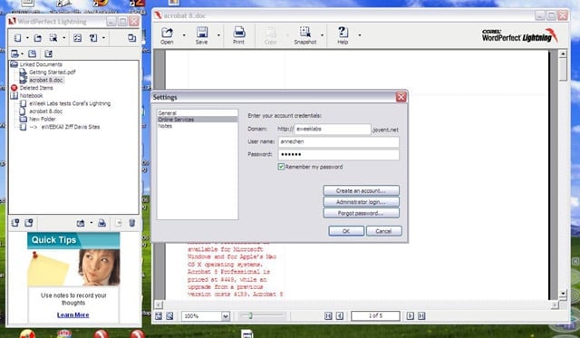The height and width of the screenshot is (338, 580).
Task: Expand the arrow beside the navigator send icon
Action: coord(91,223)
